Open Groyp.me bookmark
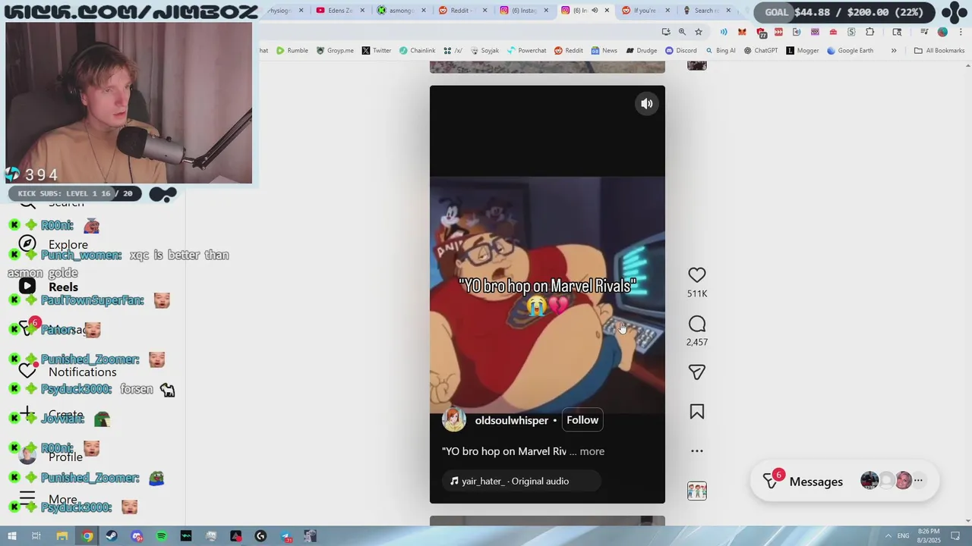 (335, 51)
